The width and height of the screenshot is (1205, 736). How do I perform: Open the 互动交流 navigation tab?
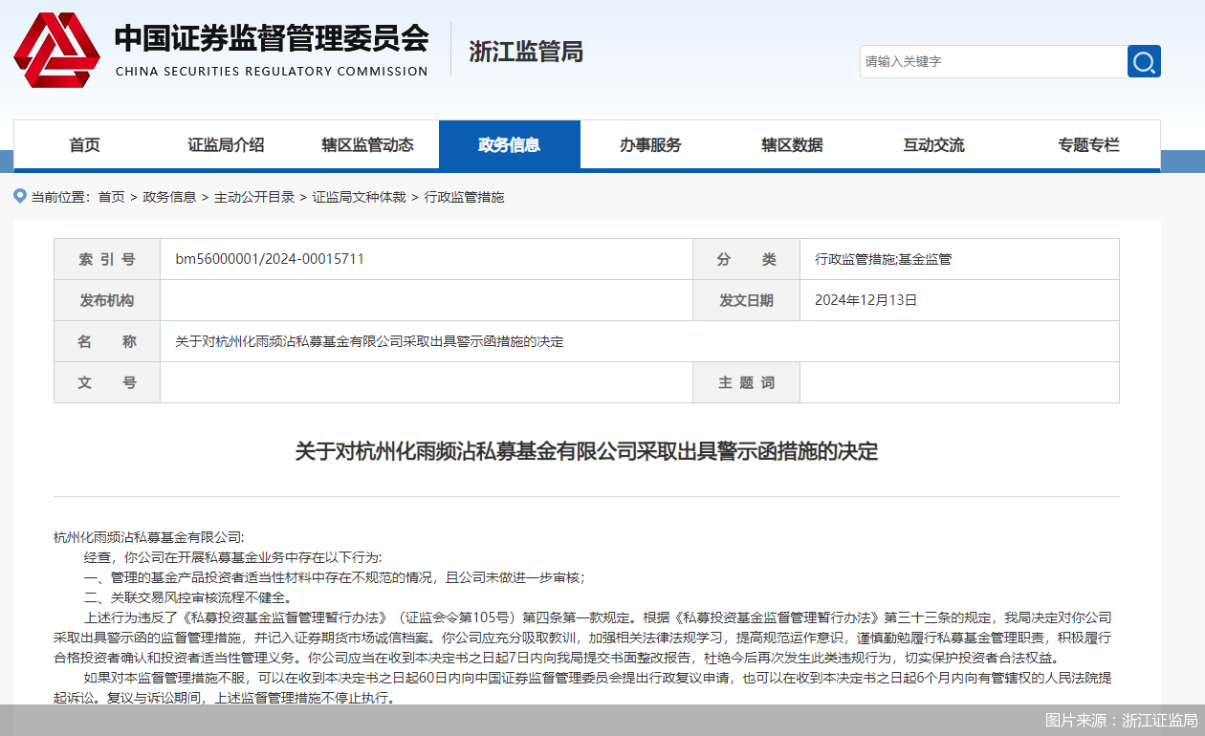(933, 145)
